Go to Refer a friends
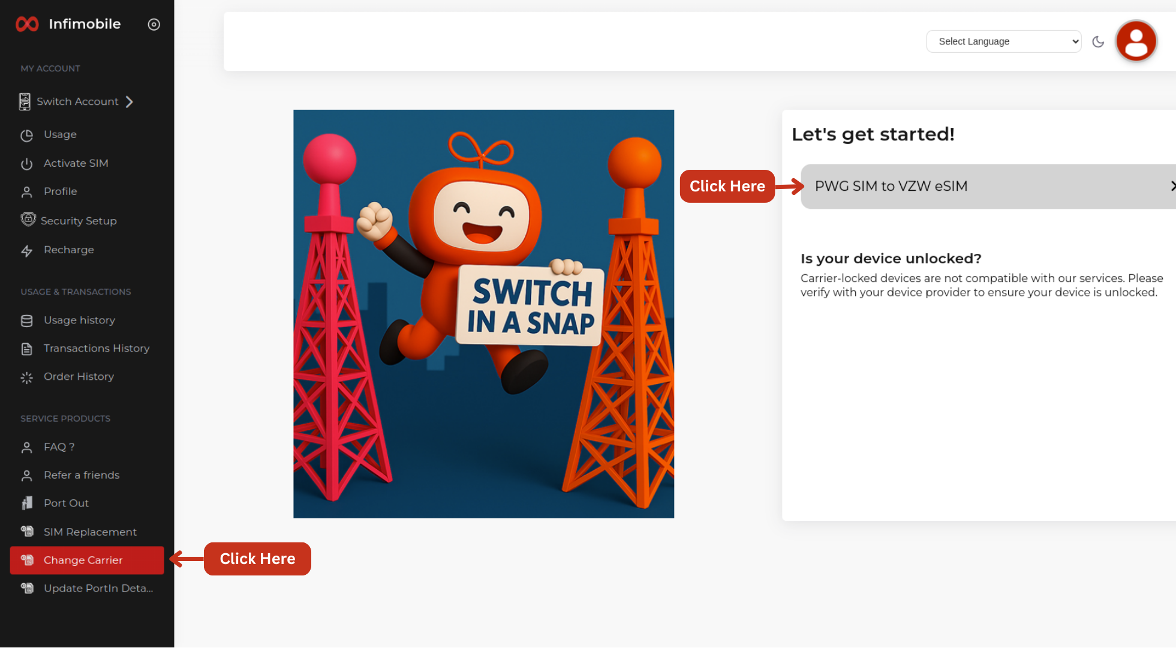Image resolution: width=1176 pixels, height=648 pixels. tap(81, 475)
